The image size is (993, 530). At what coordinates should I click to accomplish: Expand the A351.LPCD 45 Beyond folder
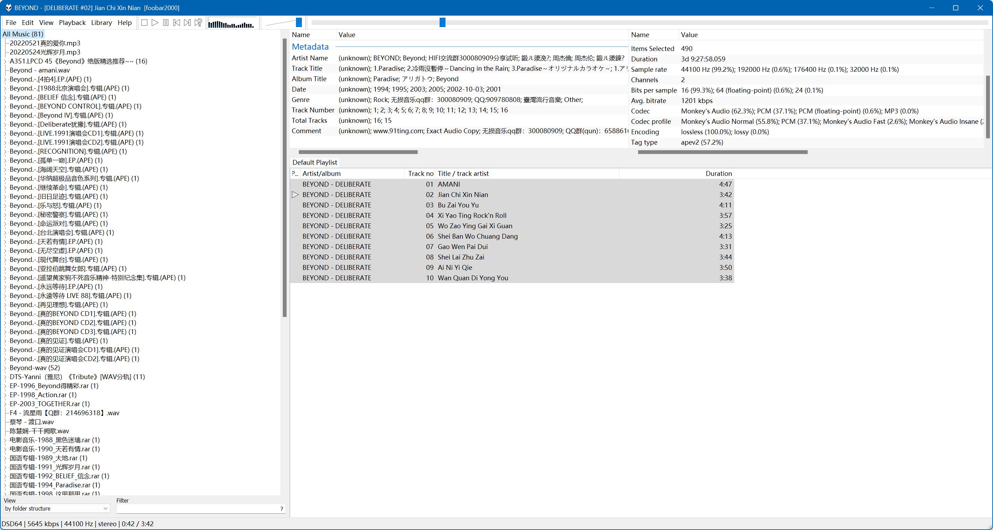[x=6, y=61]
